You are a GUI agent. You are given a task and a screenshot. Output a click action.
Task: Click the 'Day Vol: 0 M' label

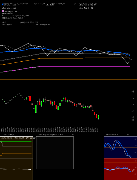tap(86, 8)
